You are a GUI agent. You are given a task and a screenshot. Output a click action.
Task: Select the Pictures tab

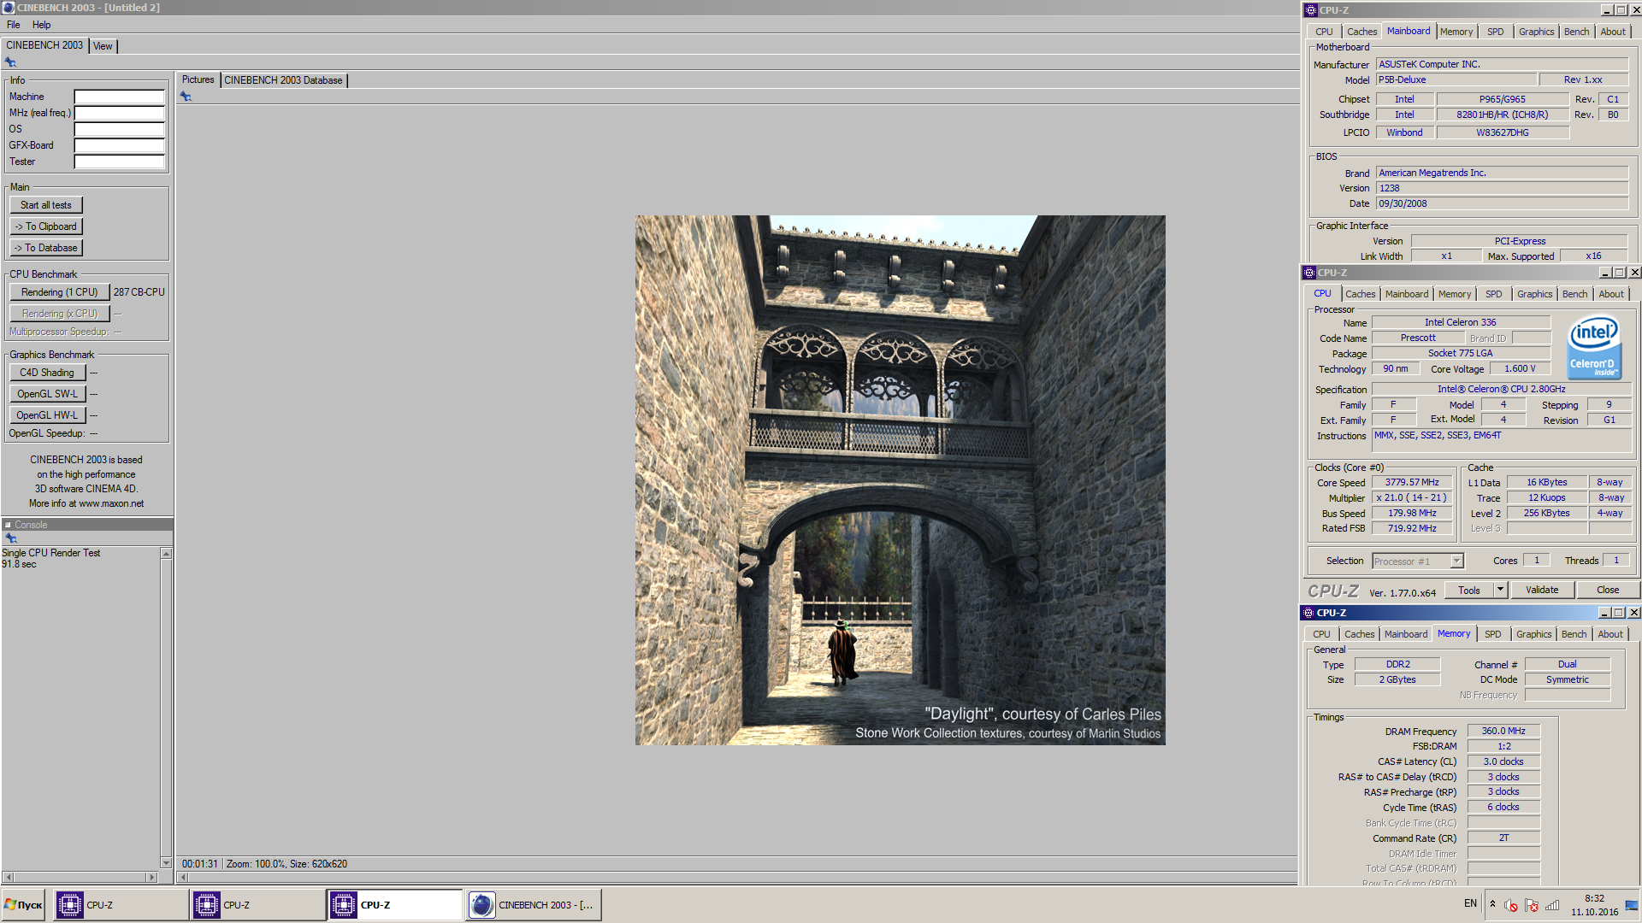(198, 79)
